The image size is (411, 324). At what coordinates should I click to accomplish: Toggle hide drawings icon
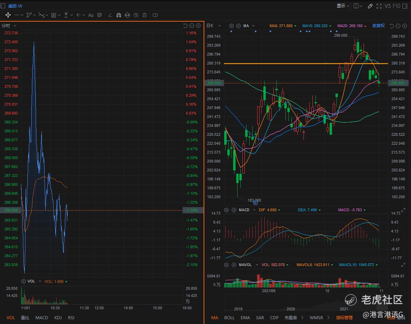(136, 15)
